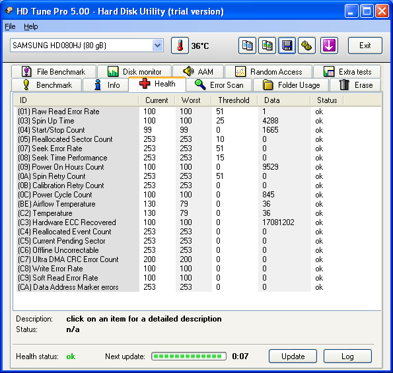
Task: Switch to the Benchmark tab
Action: [47, 85]
